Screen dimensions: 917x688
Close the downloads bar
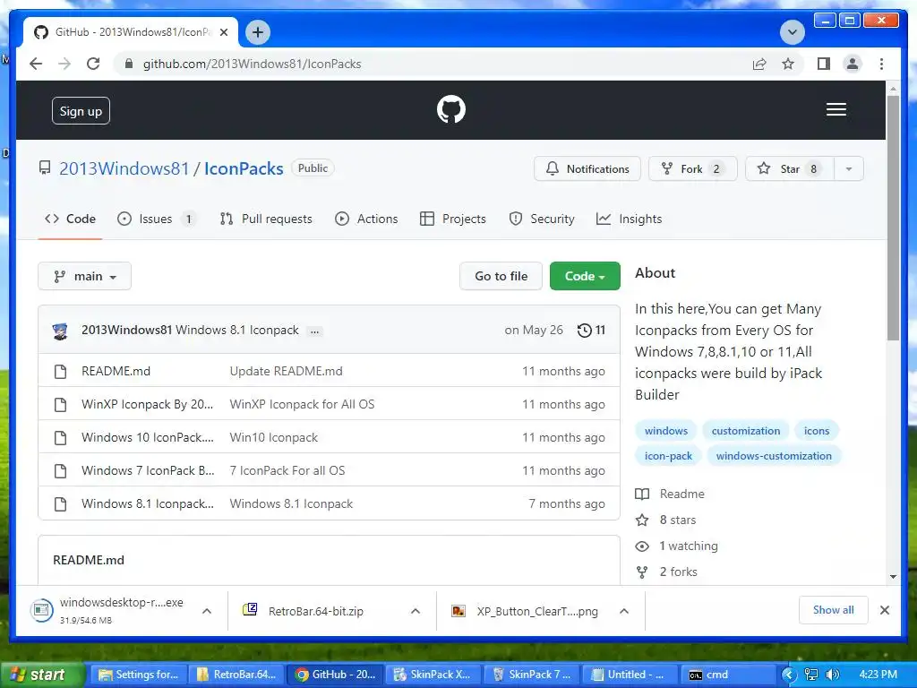(x=884, y=610)
